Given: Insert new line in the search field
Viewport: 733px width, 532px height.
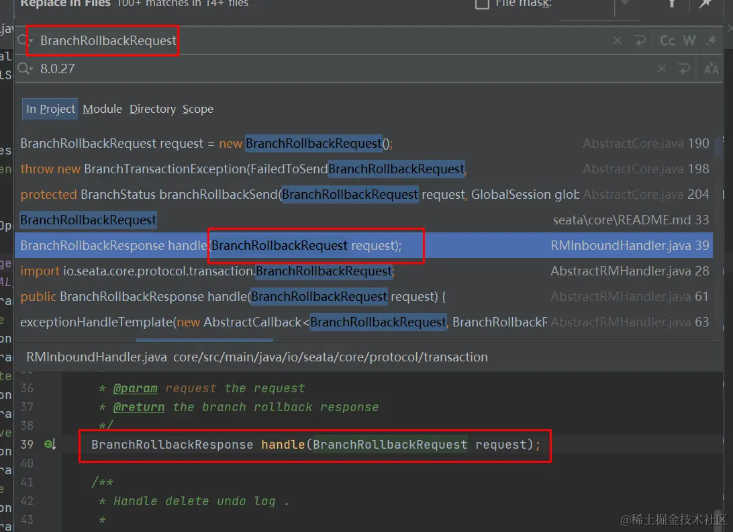Looking at the screenshot, I should click(x=640, y=41).
